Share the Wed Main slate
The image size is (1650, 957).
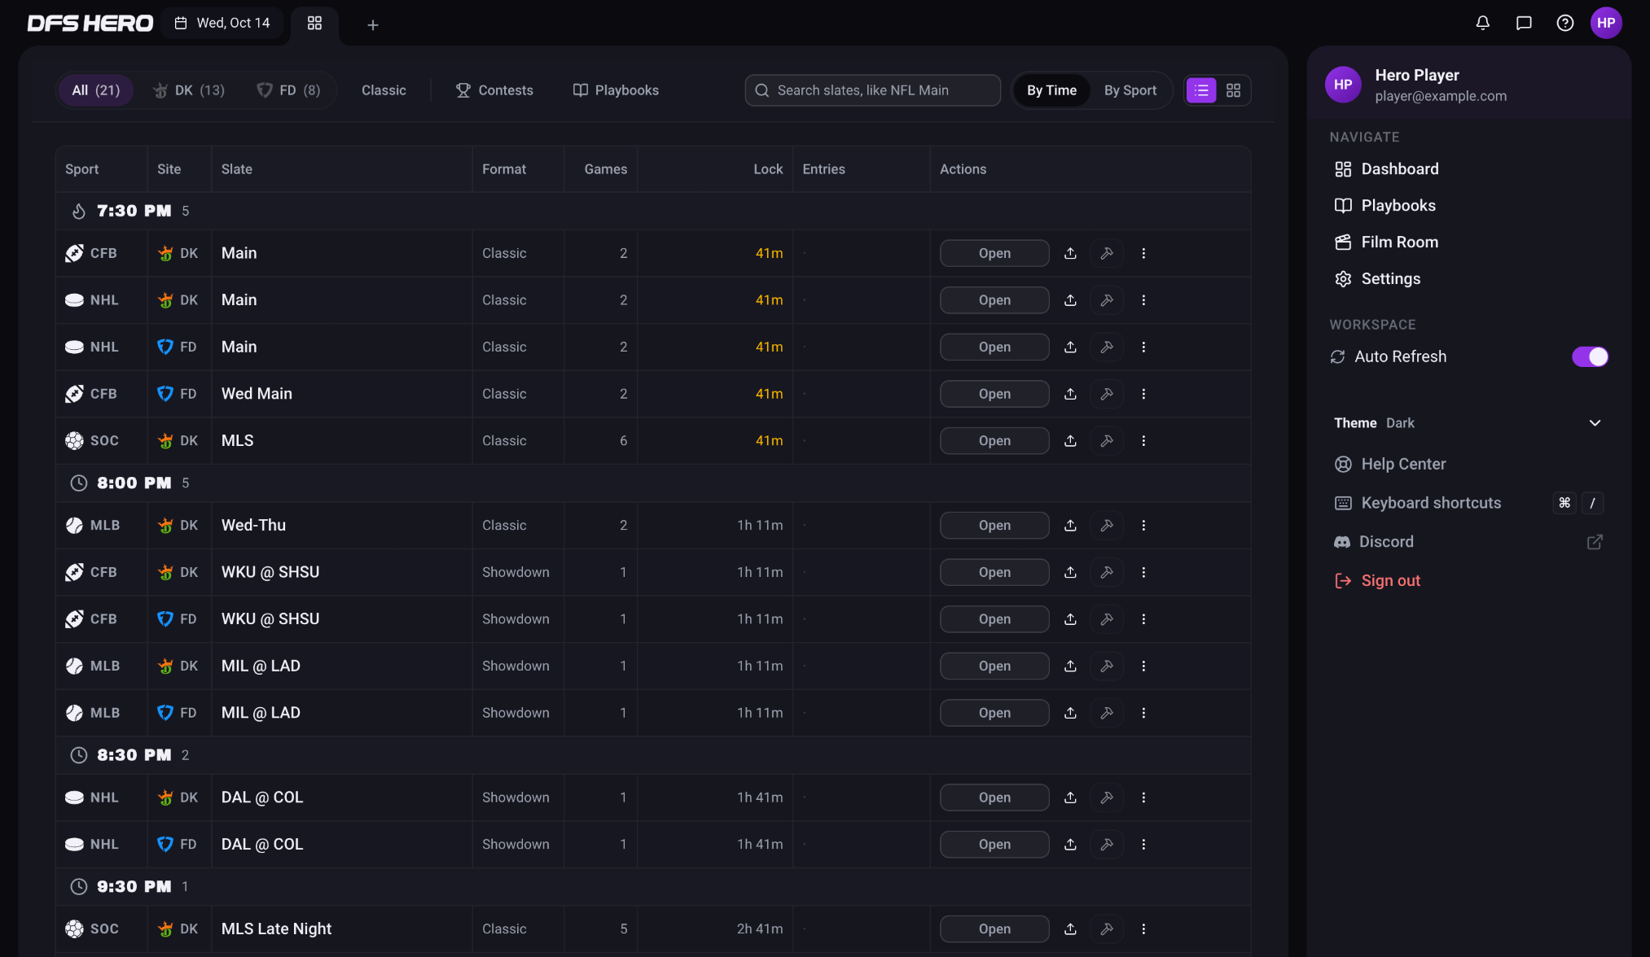click(x=1070, y=394)
